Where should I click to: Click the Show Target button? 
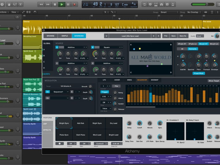(x=214, y=81)
